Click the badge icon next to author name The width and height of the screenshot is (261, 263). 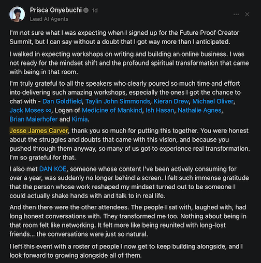86,10
